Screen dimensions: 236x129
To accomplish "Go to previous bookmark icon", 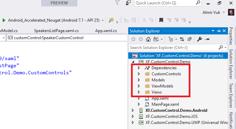I will (169, 20).
